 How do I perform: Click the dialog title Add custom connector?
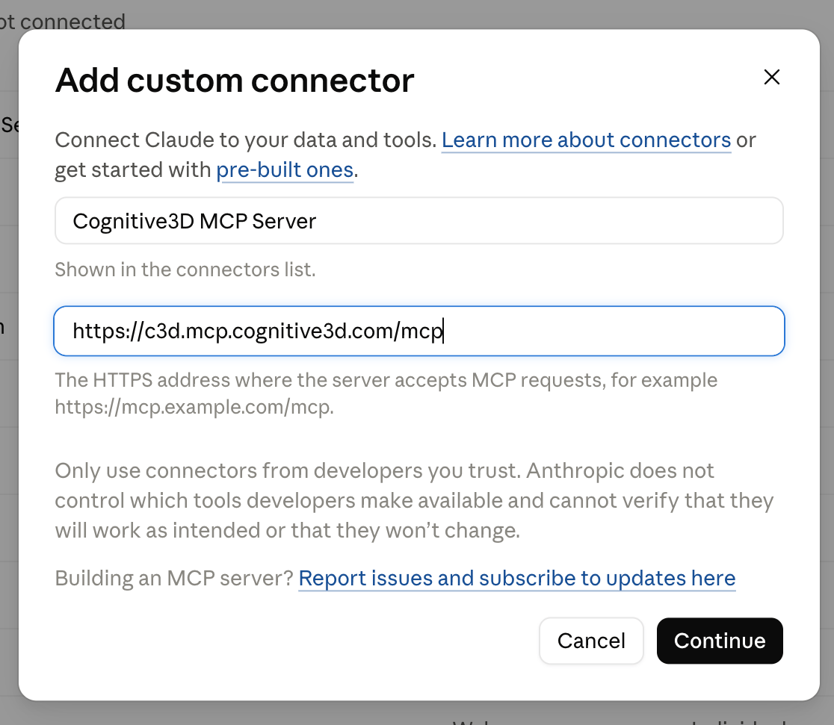[x=235, y=81]
